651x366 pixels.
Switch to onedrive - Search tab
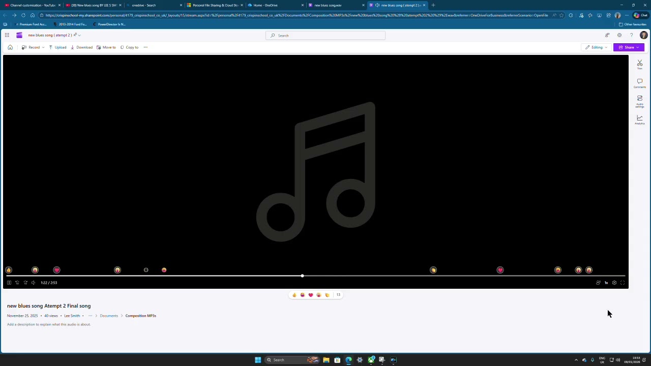pyautogui.click(x=154, y=5)
